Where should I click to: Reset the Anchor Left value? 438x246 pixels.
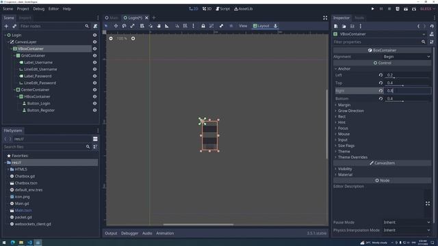point(381,75)
